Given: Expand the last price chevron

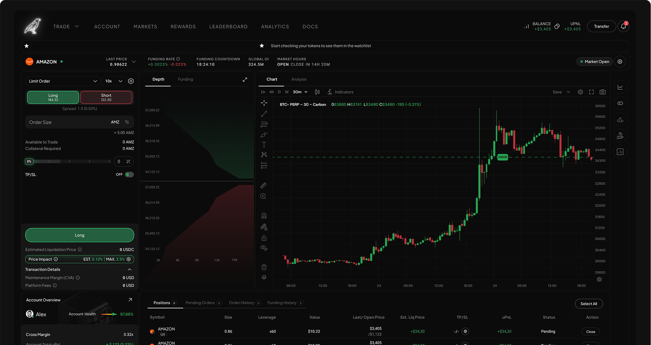Looking at the screenshot, I should coord(134,62).
